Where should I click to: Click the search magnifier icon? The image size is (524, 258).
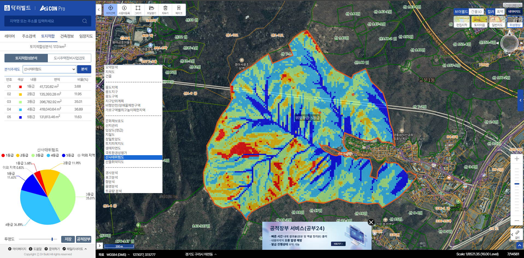point(85,21)
